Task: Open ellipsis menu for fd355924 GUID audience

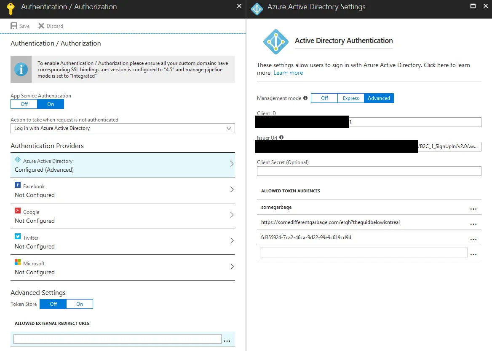Action: click(473, 239)
